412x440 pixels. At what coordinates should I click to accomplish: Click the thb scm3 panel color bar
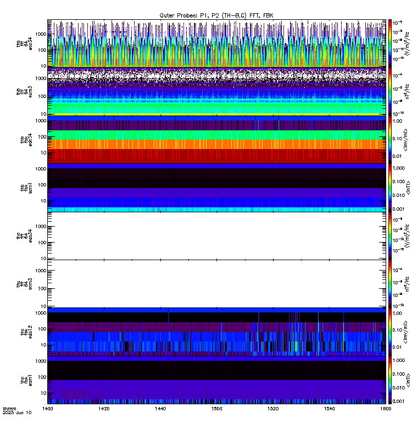(390, 91)
